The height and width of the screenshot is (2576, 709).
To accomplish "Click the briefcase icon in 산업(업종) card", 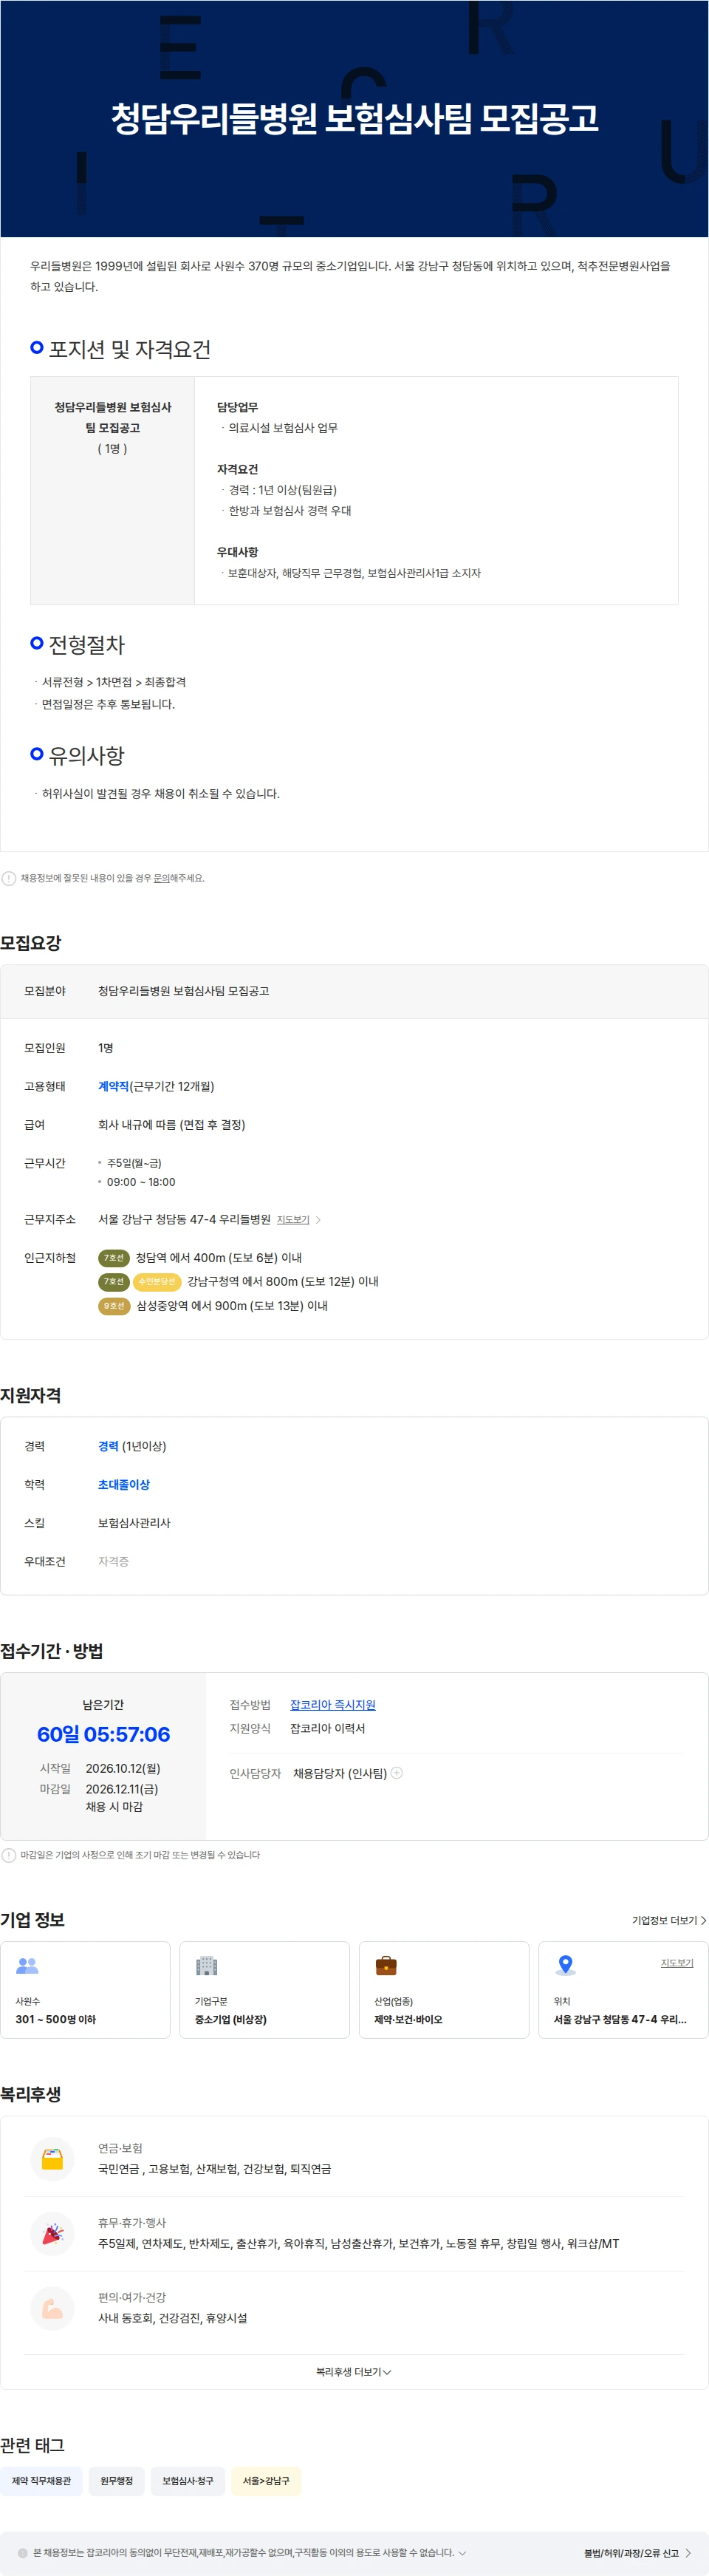I will (x=386, y=1966).
